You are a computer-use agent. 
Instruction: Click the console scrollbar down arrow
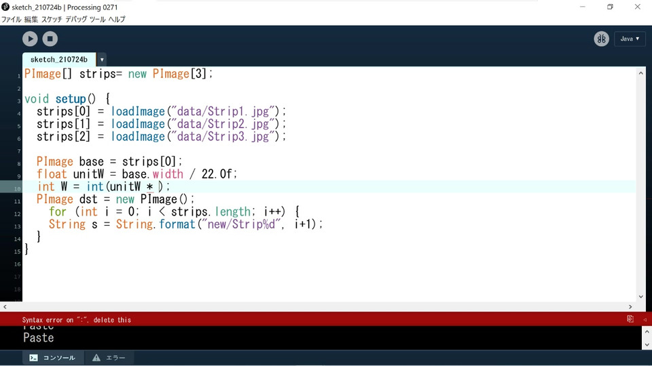(x=647, y=345)
